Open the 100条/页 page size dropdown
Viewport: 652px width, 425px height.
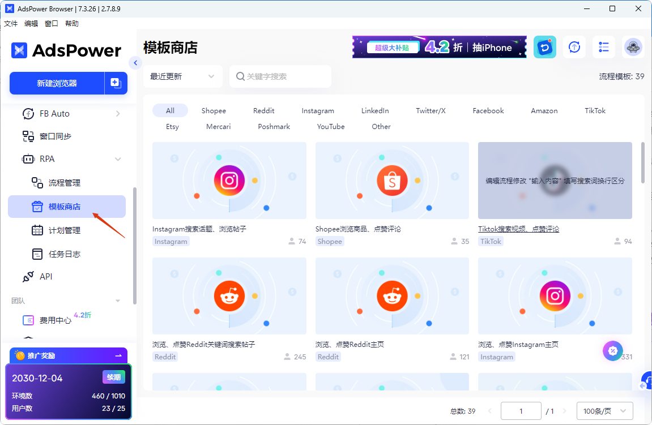605,411
